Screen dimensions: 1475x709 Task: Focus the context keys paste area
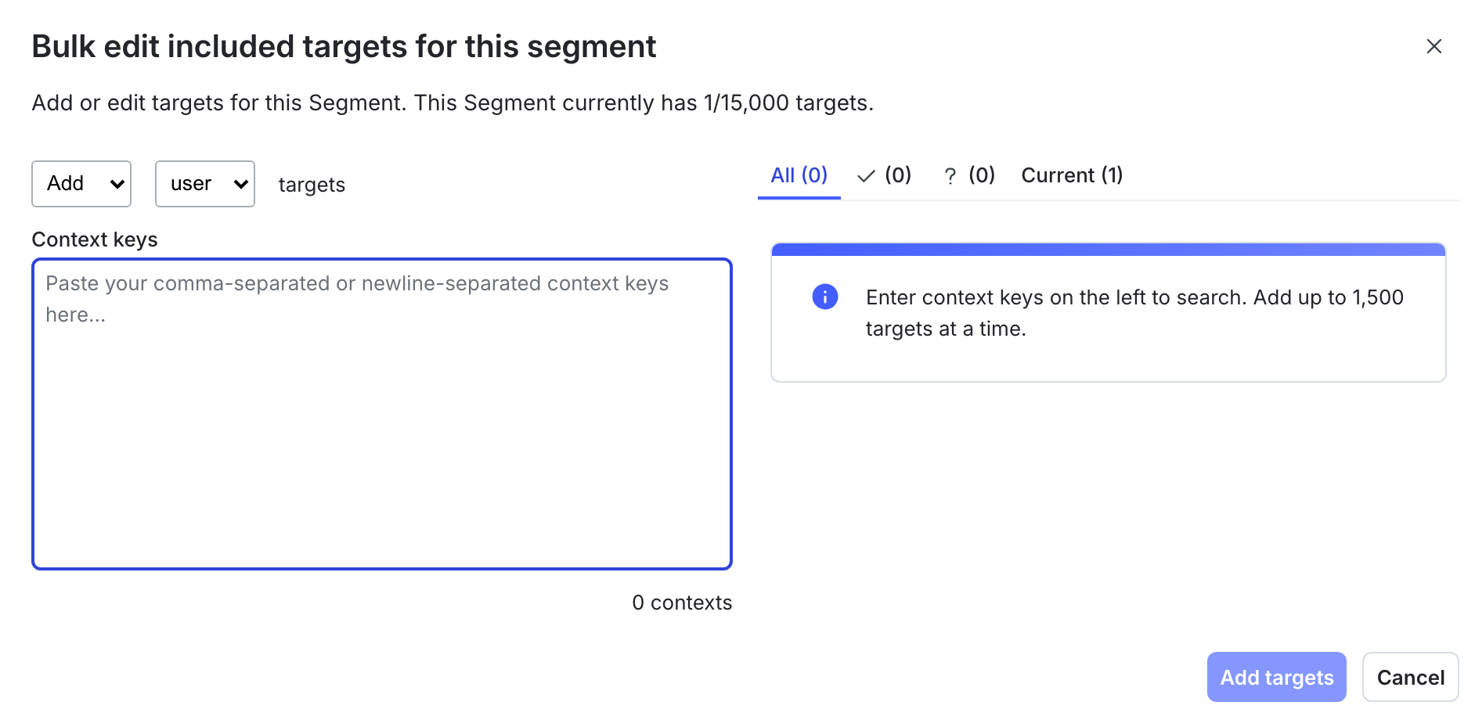click(x=381, y=411)
